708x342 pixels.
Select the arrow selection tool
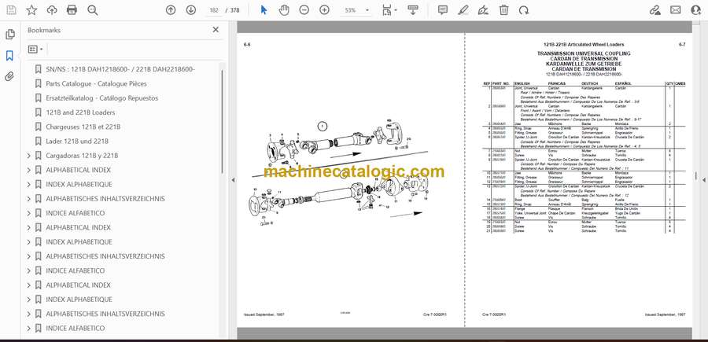264,10
